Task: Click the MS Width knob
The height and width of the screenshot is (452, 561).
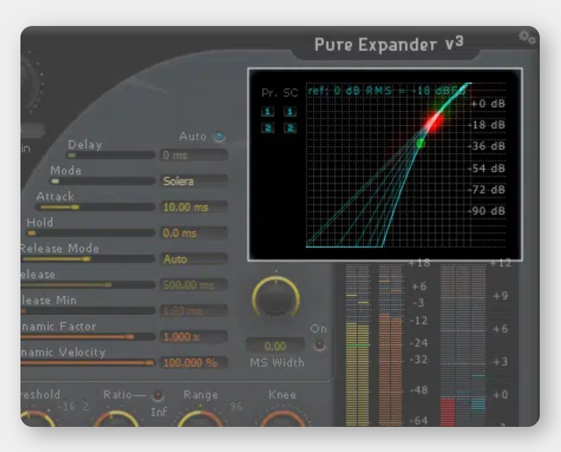Action: pos(275,297)
